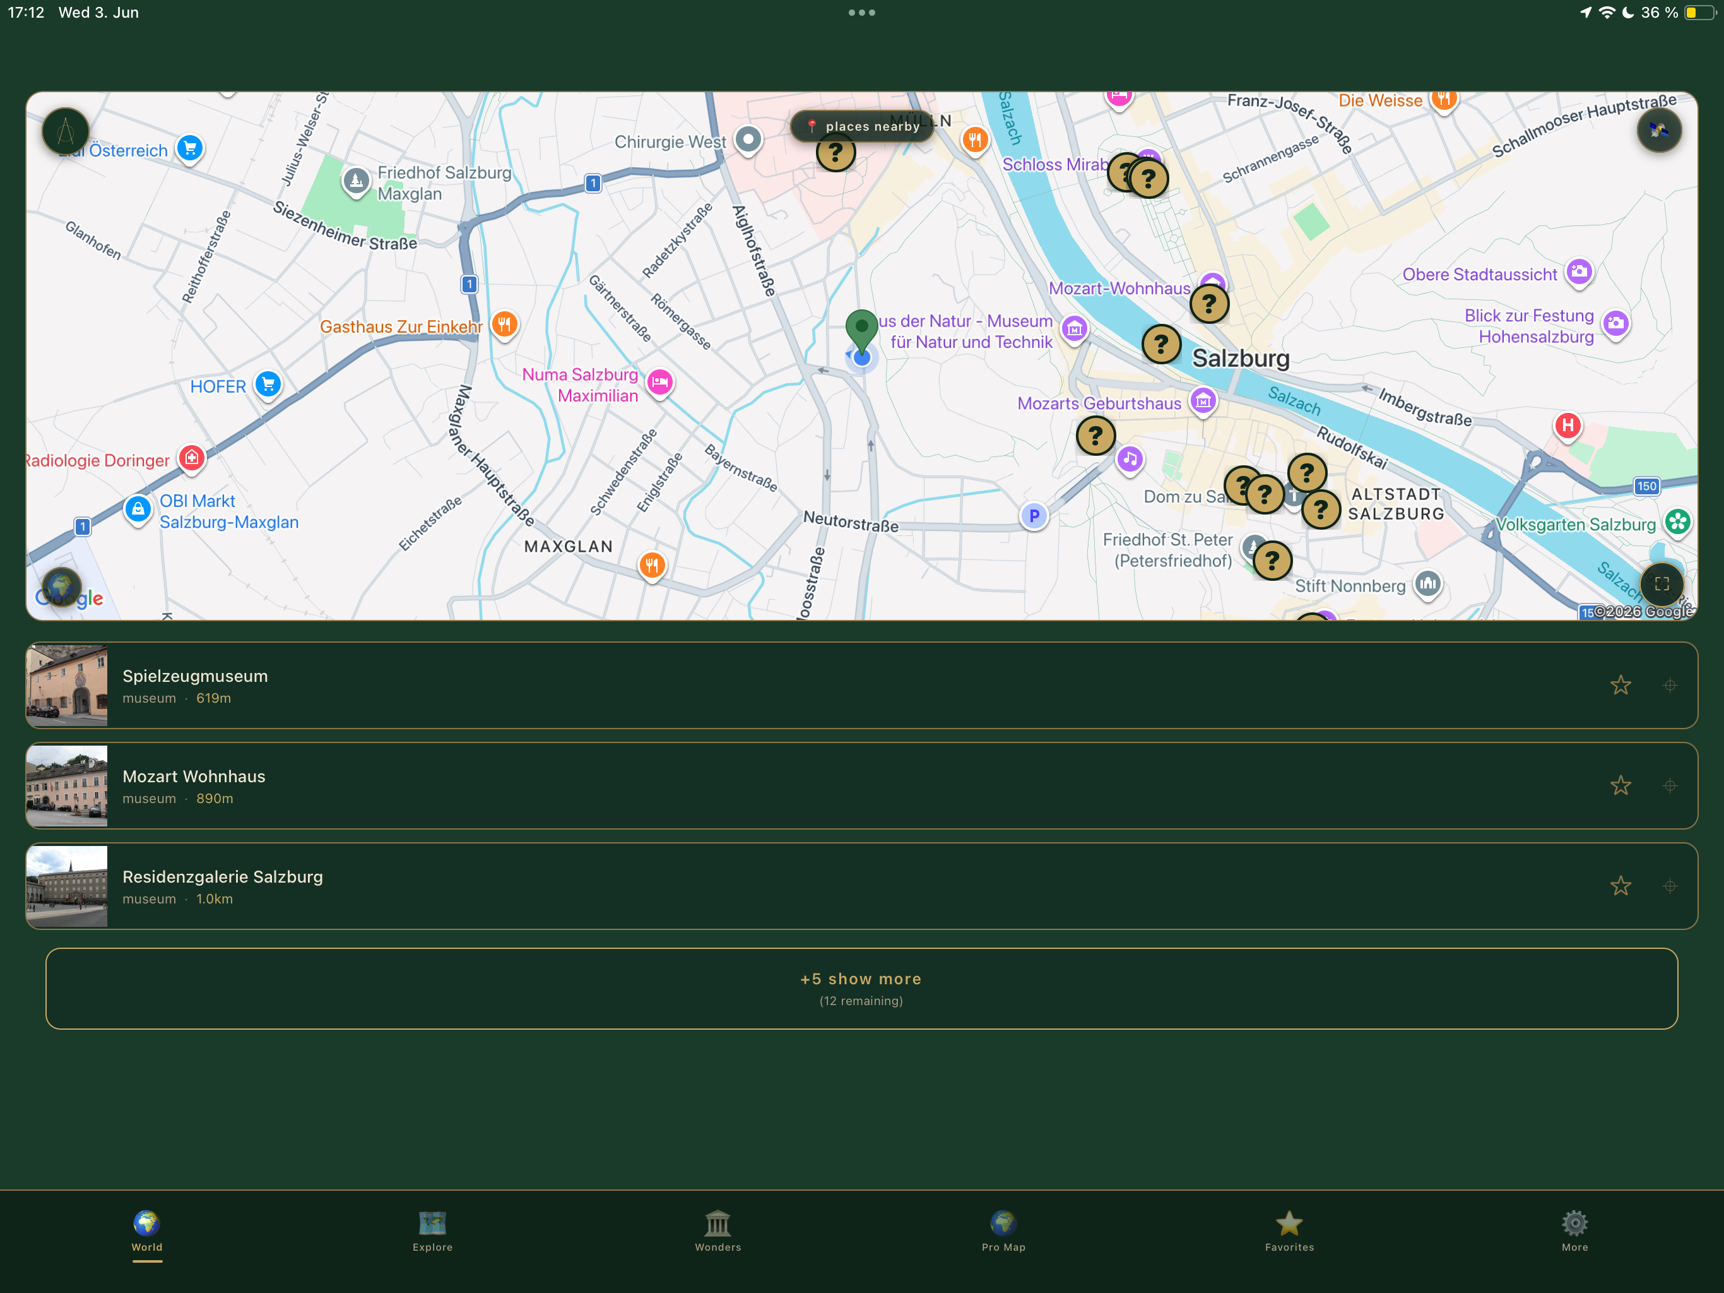Image resolution: width=1724 pixels, height=1293 pixels.
Task: Tap the mystery marker by Friedhof St. Peter
Action: (x=1272, y=560)
